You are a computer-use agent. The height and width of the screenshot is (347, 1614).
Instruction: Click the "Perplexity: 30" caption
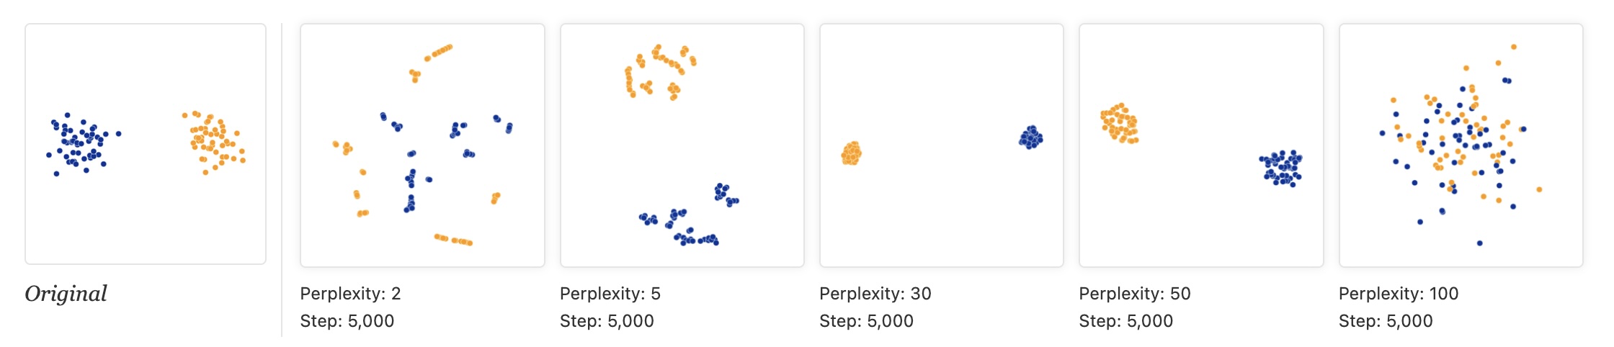pyautogui.click(x=875, y=294)
